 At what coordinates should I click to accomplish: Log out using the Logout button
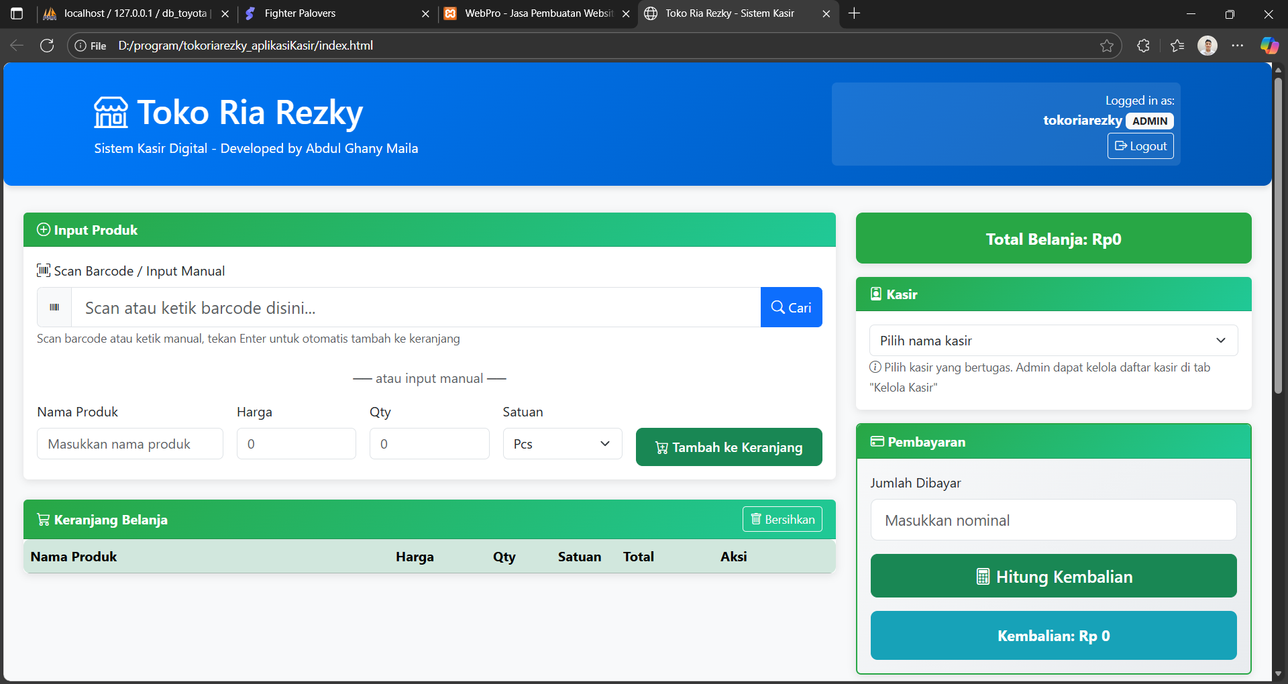click(1140, 146)
